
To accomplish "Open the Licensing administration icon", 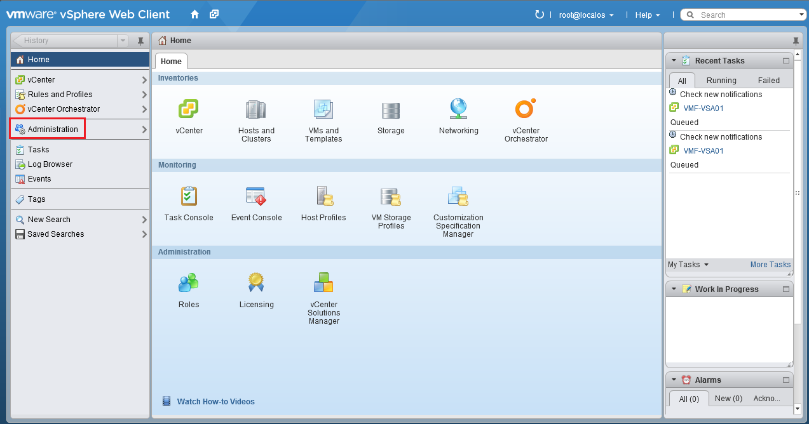I will [x=256, y=283].
